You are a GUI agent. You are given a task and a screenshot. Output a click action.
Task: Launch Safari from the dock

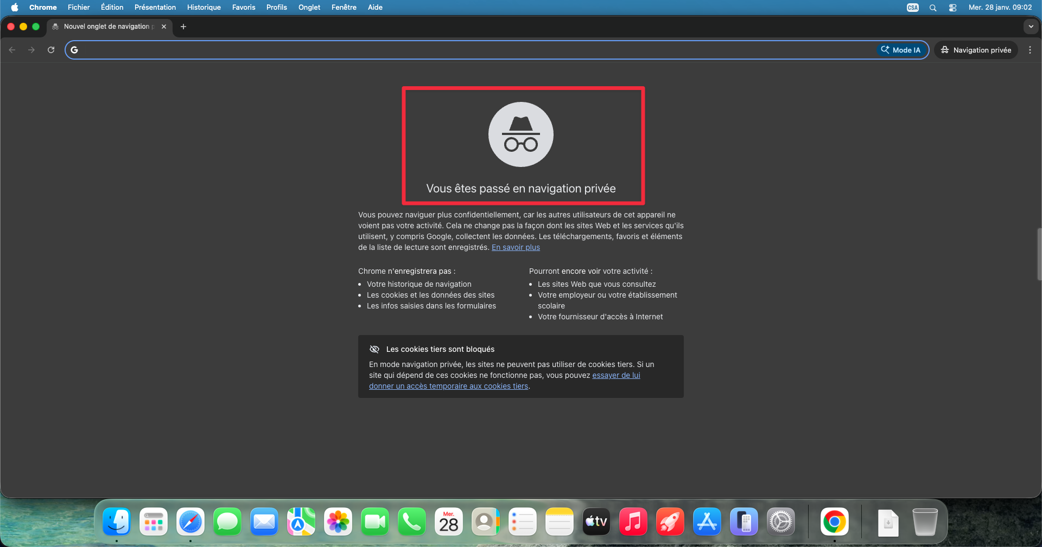pyautogui.click(x=190, y=522)
